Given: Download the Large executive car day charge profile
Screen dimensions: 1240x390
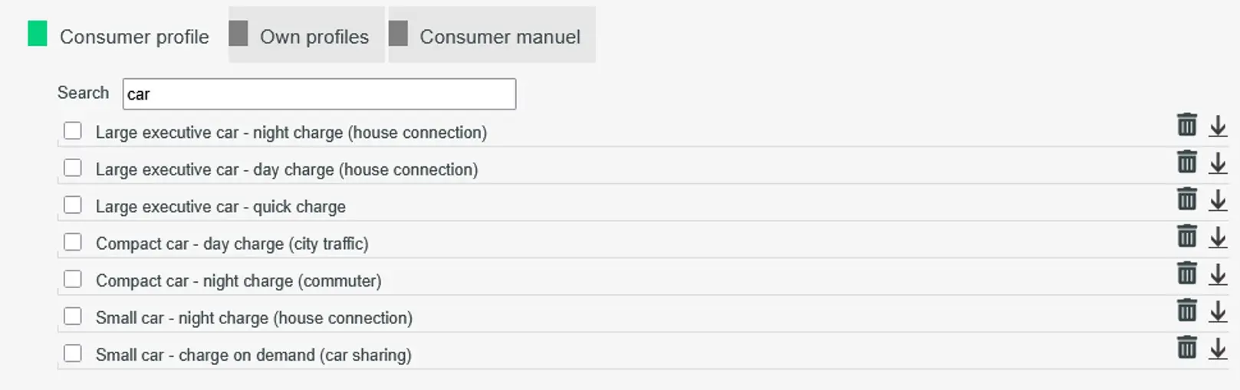Looking at the screenshot, I should (1218, 162).
